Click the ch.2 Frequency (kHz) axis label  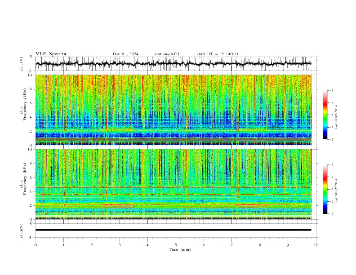tap(23, 179)
